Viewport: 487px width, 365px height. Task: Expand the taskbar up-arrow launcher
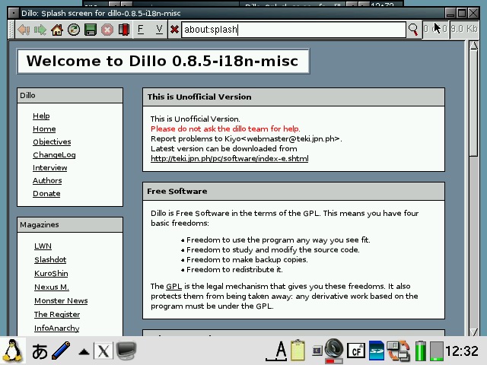(x=83, y=351)
